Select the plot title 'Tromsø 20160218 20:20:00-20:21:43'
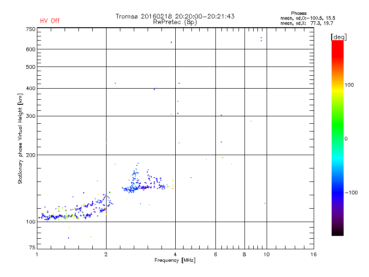 pyautogui.click(x=175, y=16)
